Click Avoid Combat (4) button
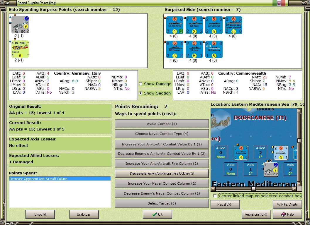 pos(162,124)
